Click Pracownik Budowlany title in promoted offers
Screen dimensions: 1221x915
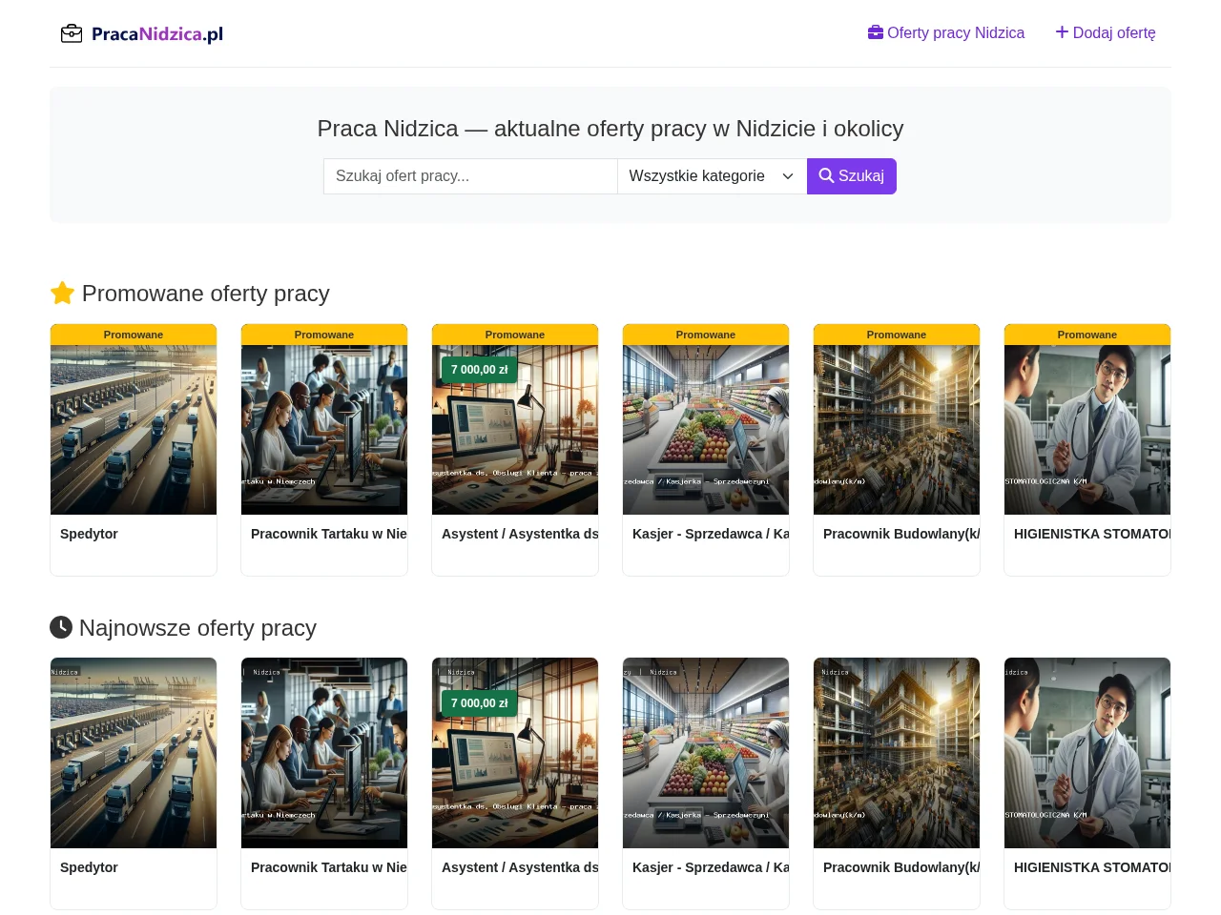click(x=901, y=534)
